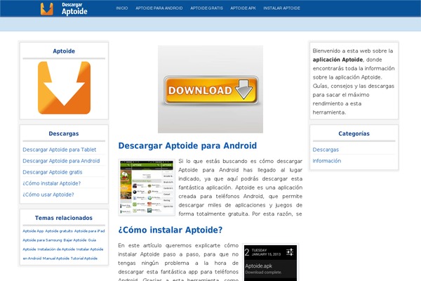Viewport: 421px width, 281px height.
Task: Click the 'Categorías' widget title
Action: 354,133
